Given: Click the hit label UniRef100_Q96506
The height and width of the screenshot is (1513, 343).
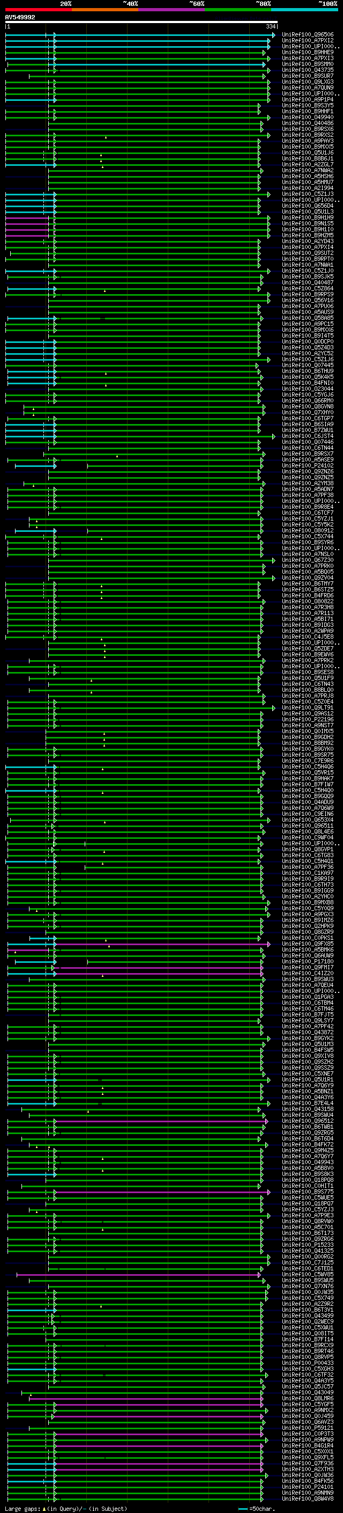Looking at the screenshot, I should click(x=308, y=35).
